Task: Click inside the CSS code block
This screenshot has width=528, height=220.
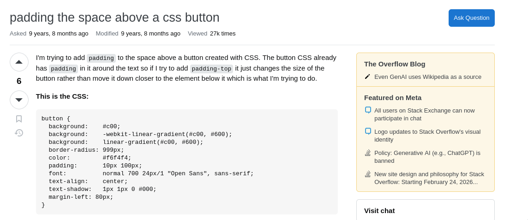Action: pos(186,161)
